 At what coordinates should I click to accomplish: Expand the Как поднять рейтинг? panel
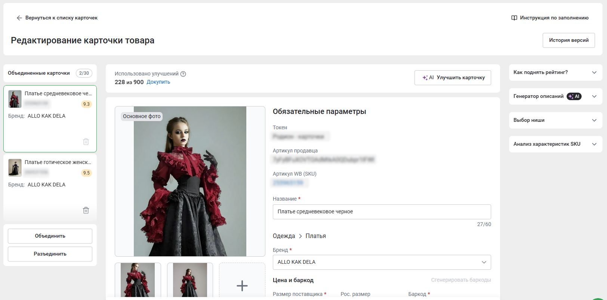pyautogui.click(x=555, y=72)
